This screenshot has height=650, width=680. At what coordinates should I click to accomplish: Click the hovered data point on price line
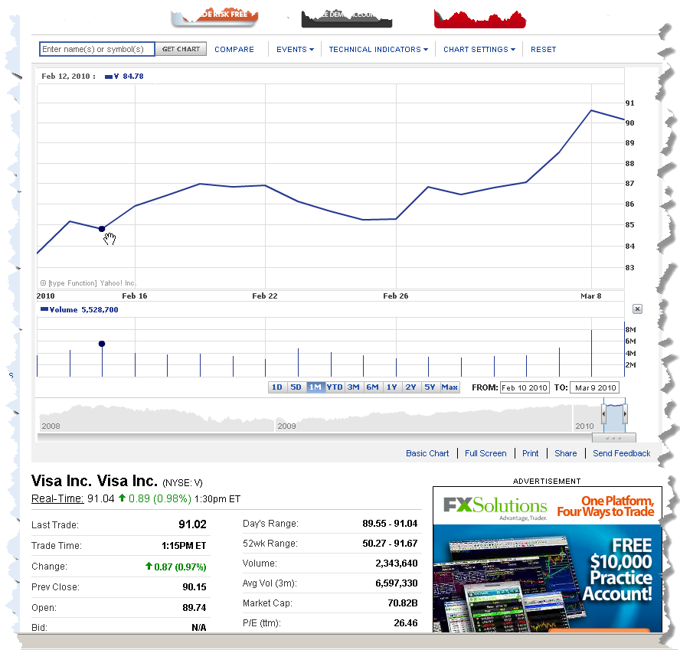coord(102,228)
